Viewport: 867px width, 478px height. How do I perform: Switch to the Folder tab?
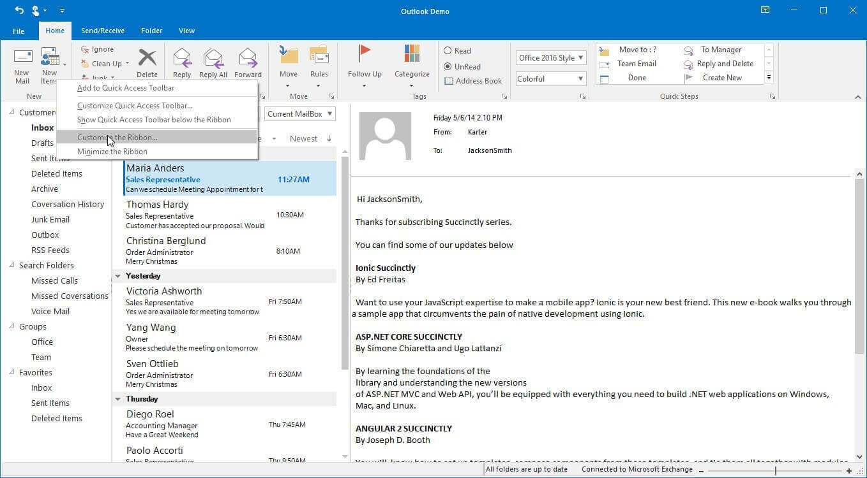(152, 31)
